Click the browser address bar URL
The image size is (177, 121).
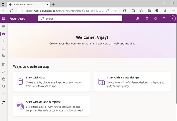pyautogui.click(x=65, y=11)
